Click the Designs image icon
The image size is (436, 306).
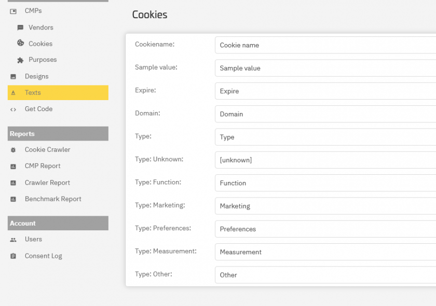[13, 76]
